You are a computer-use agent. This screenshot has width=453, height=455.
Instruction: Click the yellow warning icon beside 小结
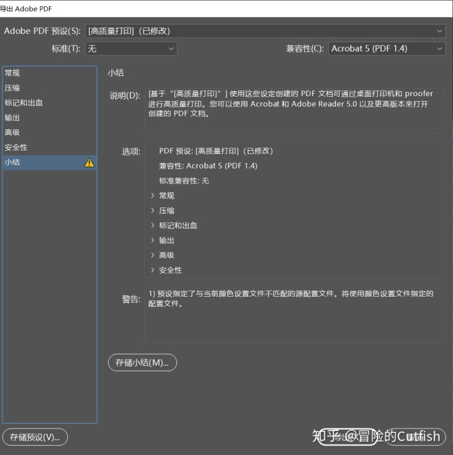point(89,163)
